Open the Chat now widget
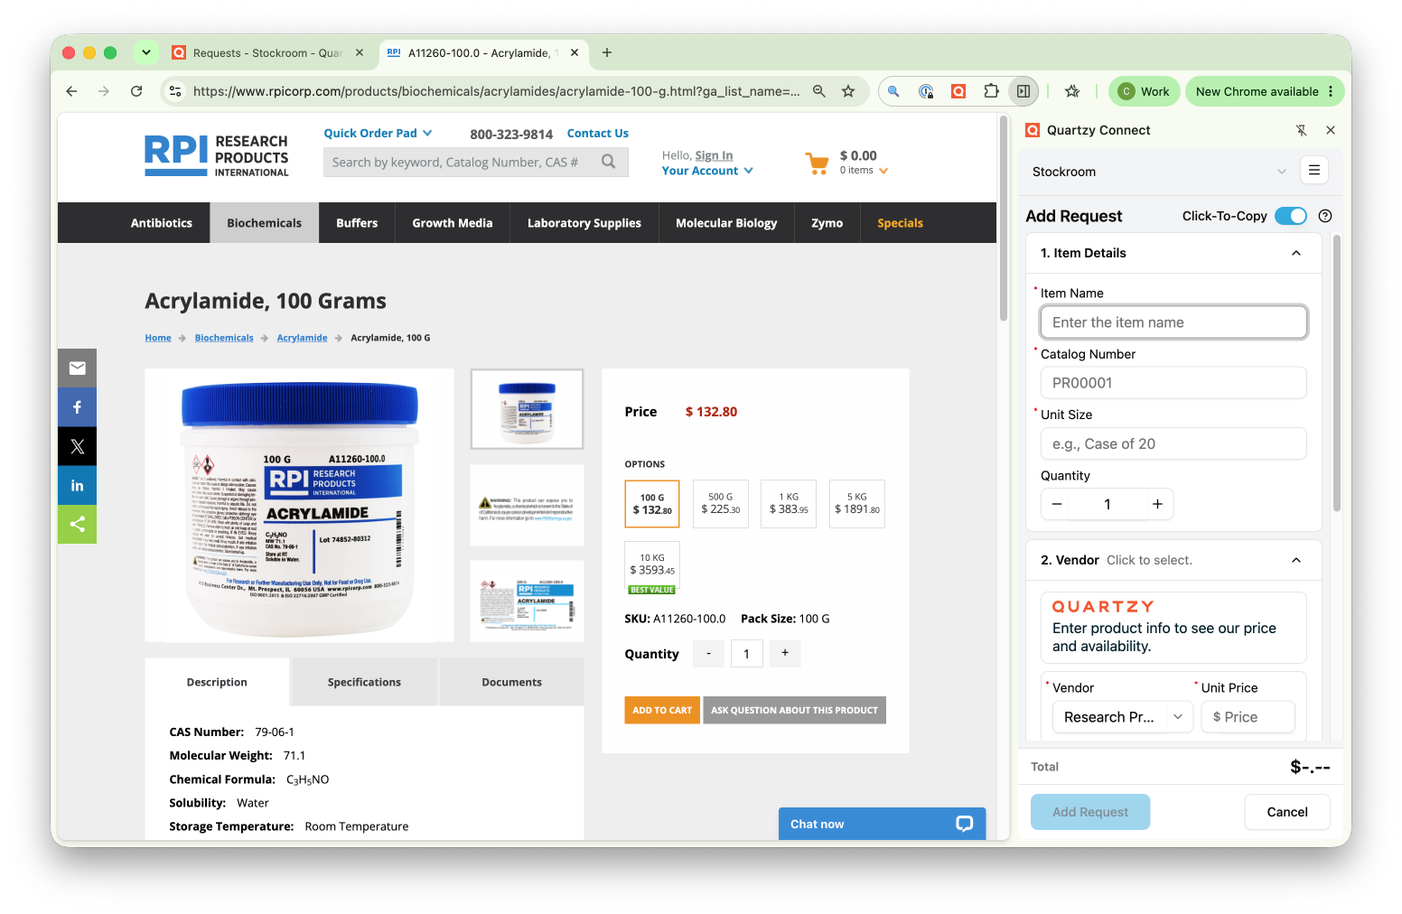Image resolution: width=1402 pixels, height=914 pixels. point(882,824)
